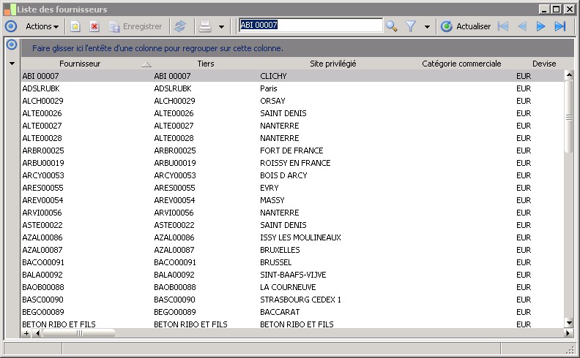Select supplier BEGO00089
The width and height of the screenshot is (580, 358).
coord(43,312)
